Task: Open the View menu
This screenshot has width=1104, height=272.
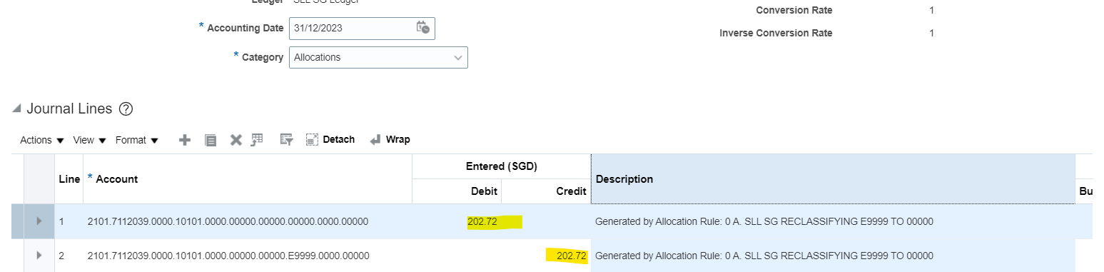Action: [x=90, y=140]
